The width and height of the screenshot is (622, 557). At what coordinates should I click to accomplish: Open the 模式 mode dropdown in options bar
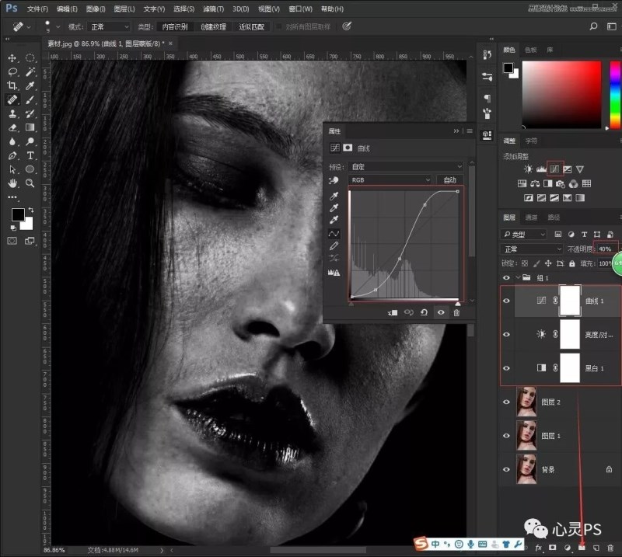(109, 26)
